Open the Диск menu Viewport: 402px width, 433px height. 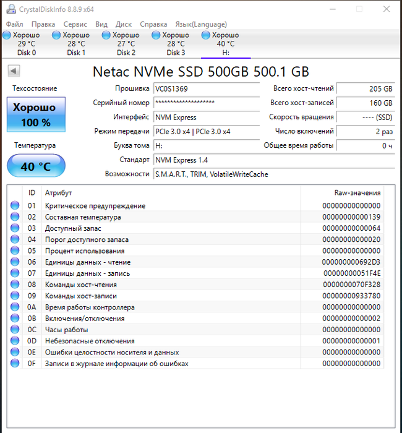tap(124, 24)
